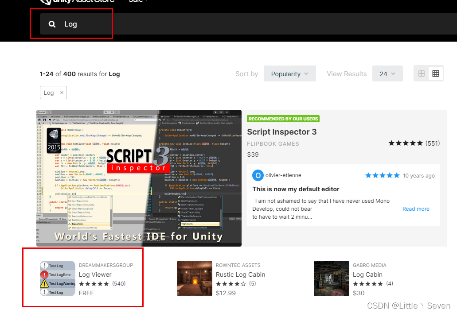The width and height of the screenshot is (457, 313).
Task: Click the search magnifier icon
Action: coord(52,24)
